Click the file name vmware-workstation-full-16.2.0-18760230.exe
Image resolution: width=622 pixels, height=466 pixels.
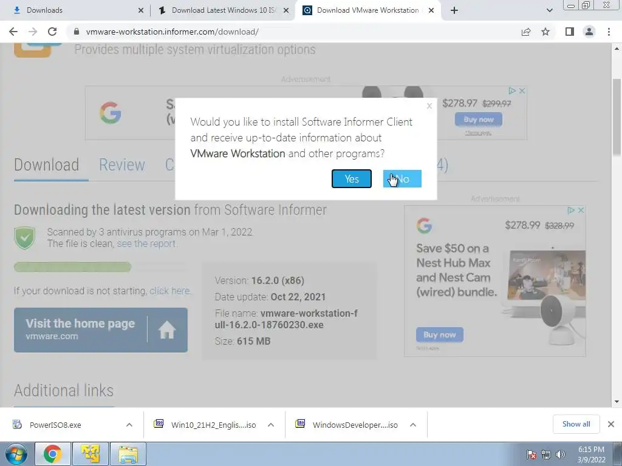[287, 319]
